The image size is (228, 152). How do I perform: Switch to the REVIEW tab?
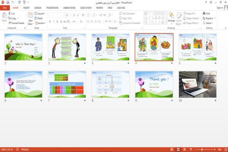100,8
